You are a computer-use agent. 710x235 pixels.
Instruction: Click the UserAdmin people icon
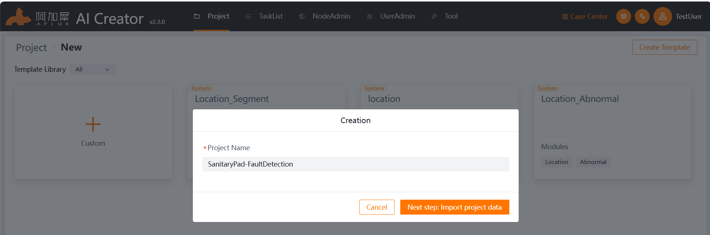pos(370,16)
